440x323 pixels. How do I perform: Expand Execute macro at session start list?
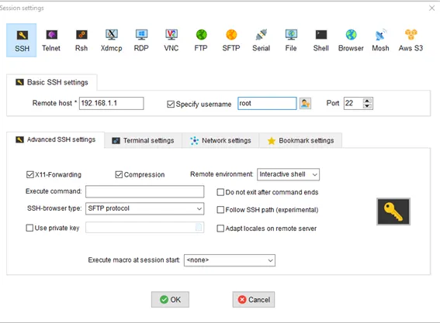230,260
